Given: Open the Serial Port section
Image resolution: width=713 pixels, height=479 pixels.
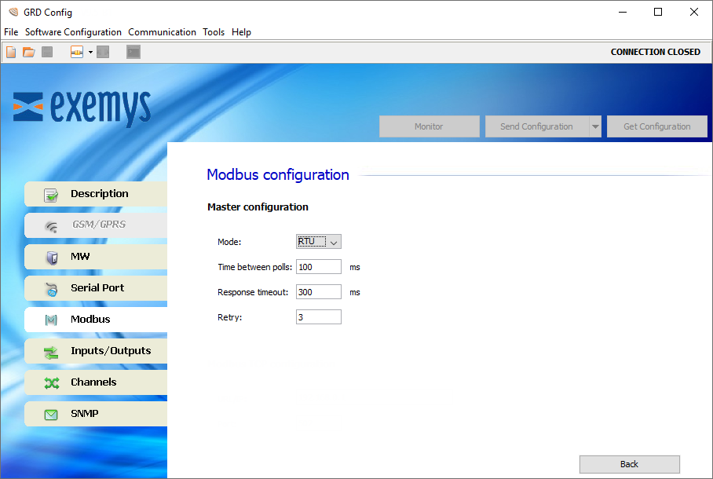Looking at the screenshot, I should click(x=96, y=288).
